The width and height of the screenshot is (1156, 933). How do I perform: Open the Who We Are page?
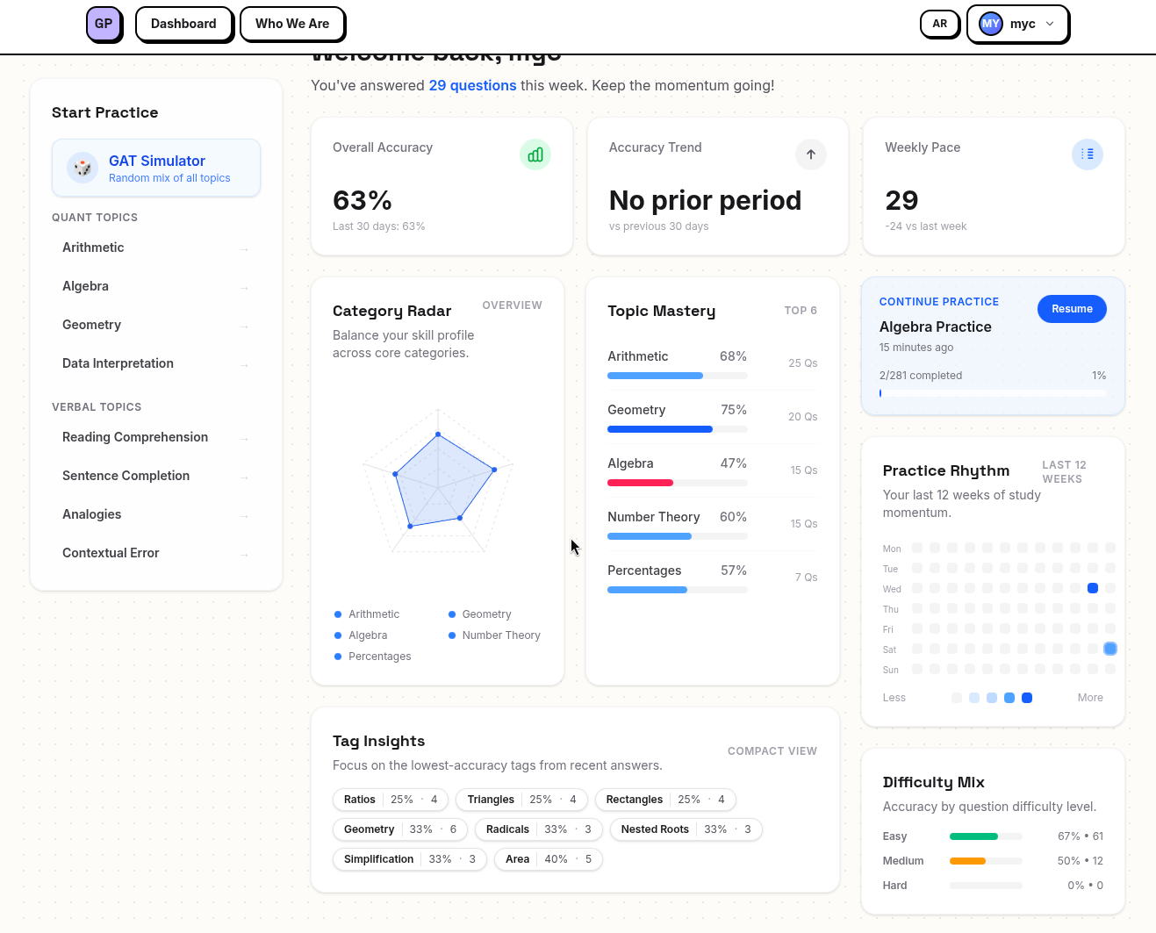tap(292, 24)
